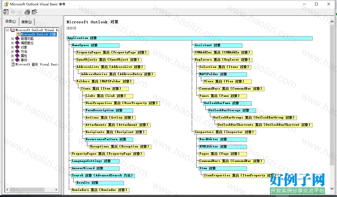This screenshot has width=337, height=197.
Task: Click the Hide navigation pane toolbar icon
Action: [x=6, y=12]
